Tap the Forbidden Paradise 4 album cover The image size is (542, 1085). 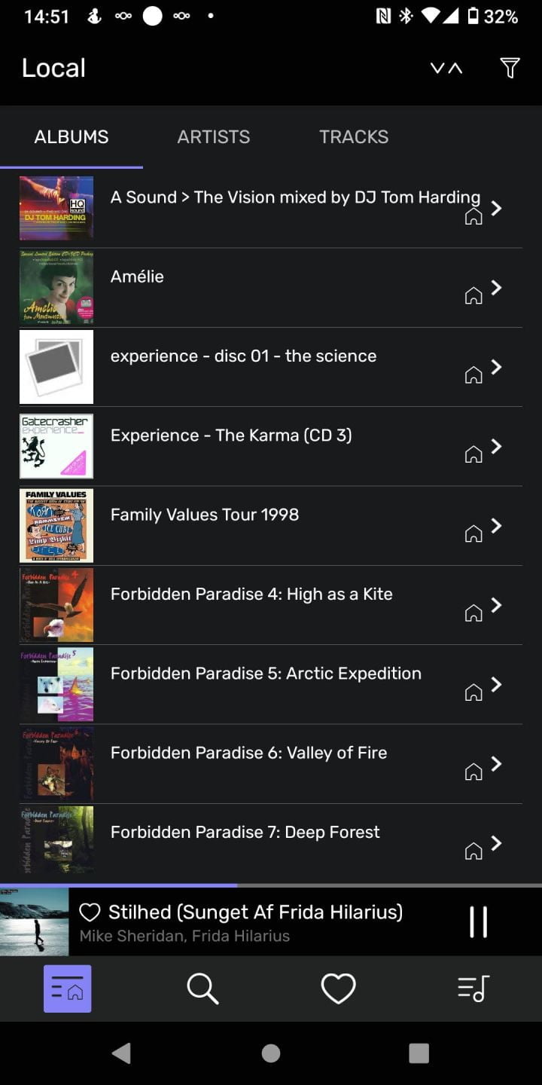point(56,605)
